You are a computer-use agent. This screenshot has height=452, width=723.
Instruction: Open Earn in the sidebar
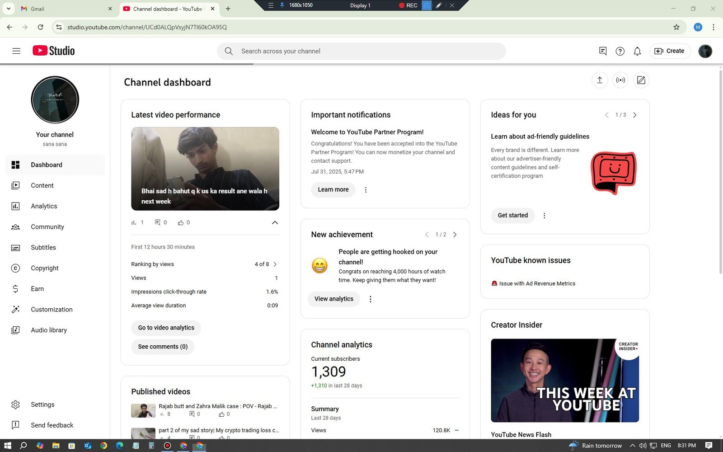(55, 289)
